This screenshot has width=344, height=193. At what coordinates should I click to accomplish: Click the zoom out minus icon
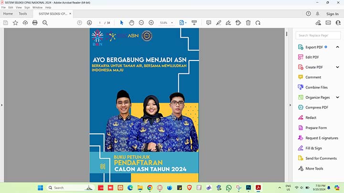click(x=141, y=22)
